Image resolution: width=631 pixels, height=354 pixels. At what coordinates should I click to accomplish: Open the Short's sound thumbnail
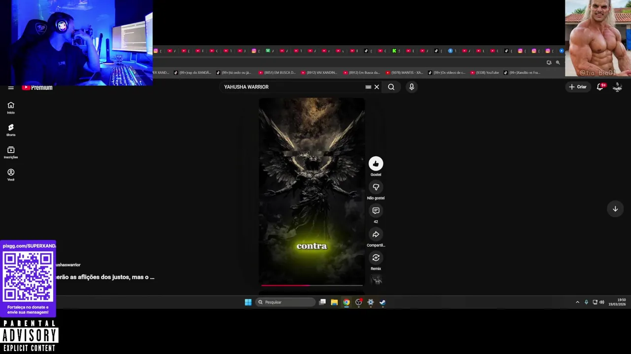click(377, 280)
